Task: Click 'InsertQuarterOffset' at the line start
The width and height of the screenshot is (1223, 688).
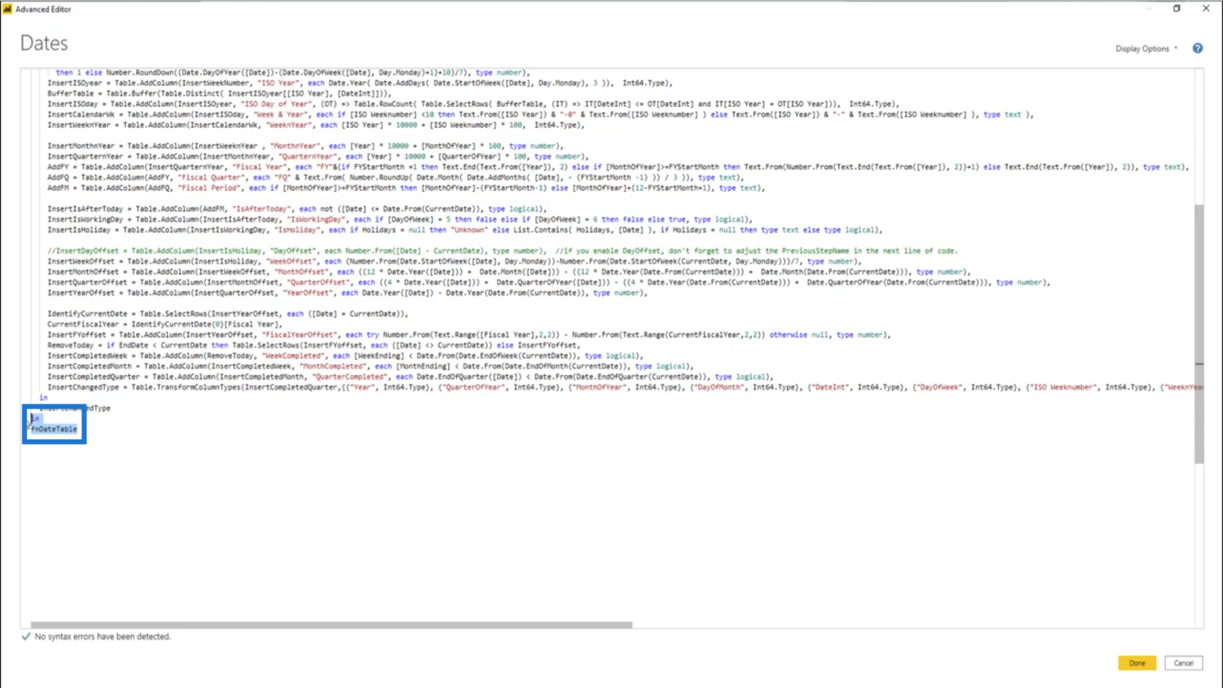Action: pyautogui.click(x=87, y=282)
